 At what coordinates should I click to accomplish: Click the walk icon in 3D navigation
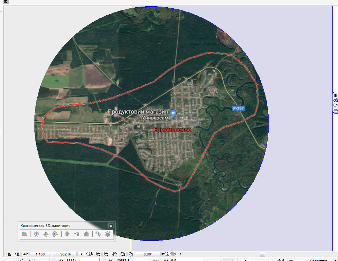36,234
